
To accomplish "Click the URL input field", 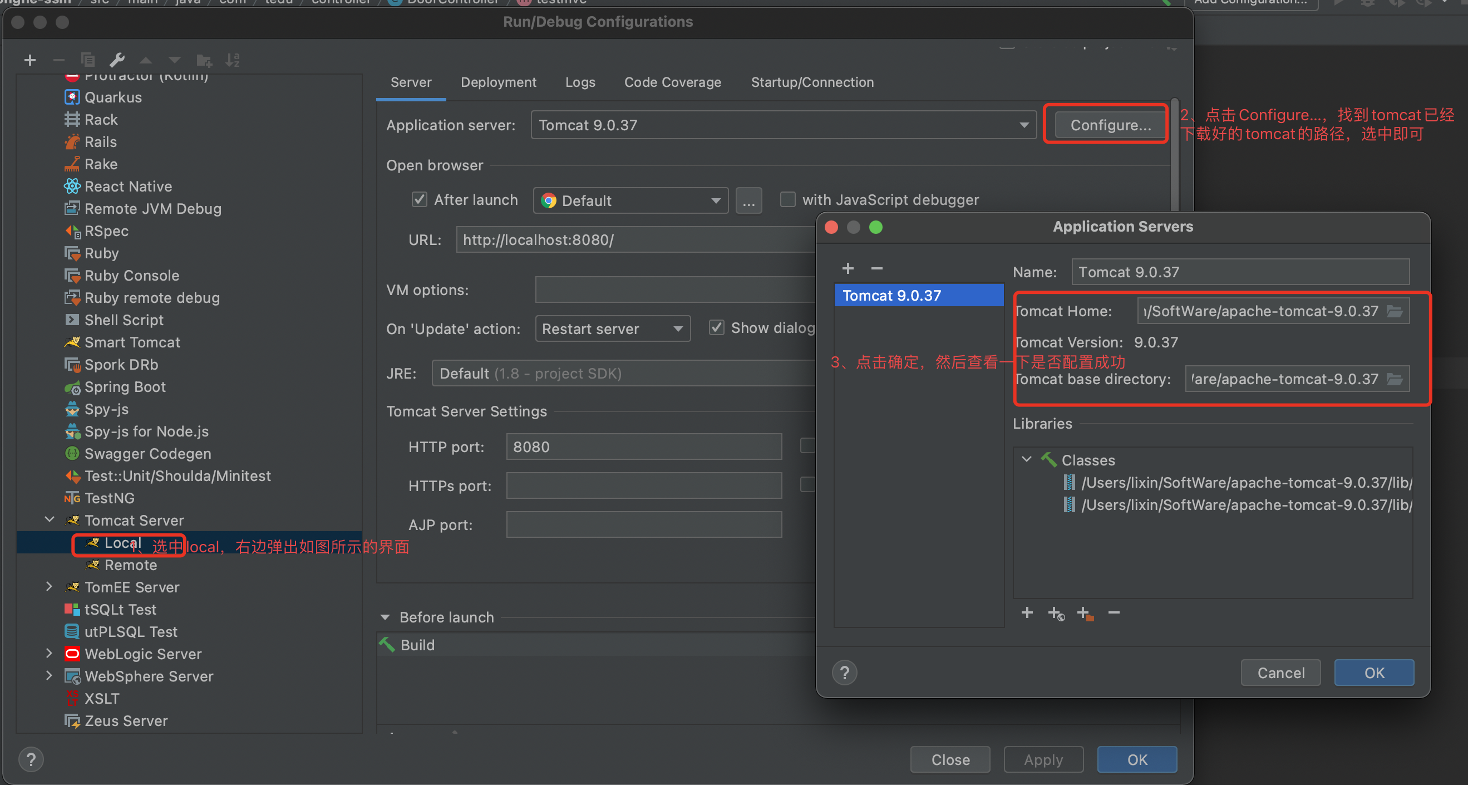I will pos(636,240).
